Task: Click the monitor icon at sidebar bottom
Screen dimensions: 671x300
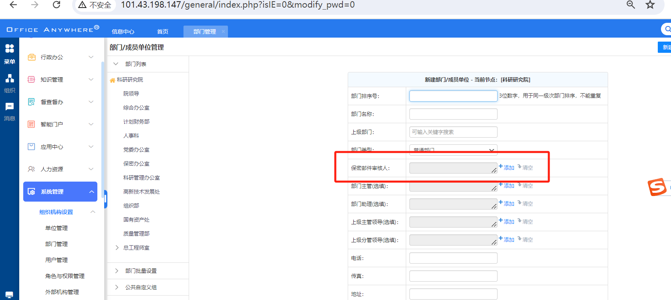Action: click(x=9, y=295)
